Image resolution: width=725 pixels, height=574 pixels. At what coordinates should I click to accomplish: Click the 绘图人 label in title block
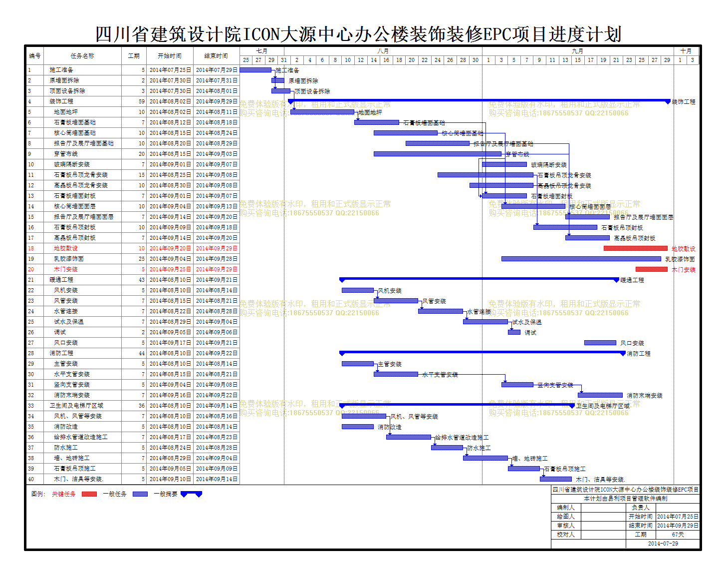coord(566,517)
